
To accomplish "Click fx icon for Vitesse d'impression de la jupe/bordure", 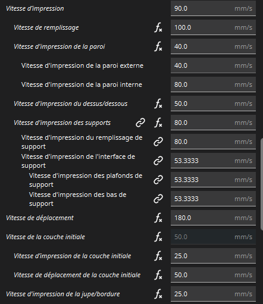I will click(x=158, y=294).
